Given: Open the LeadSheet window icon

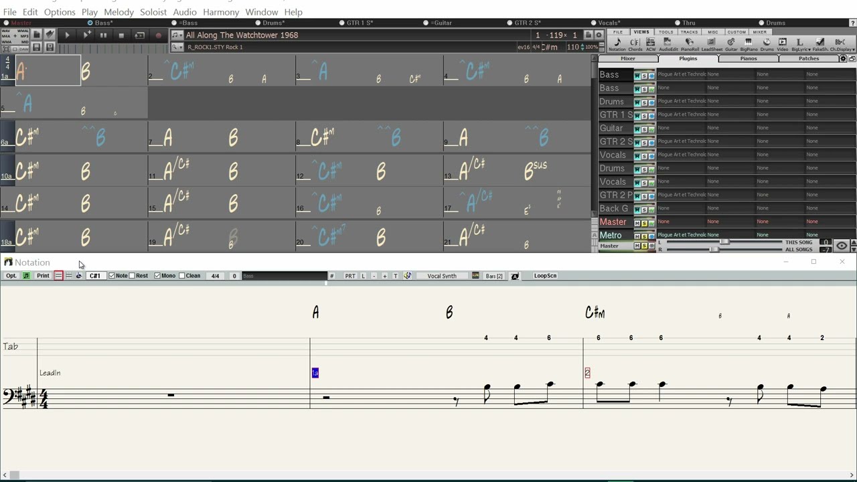Looking at the screenshot, I should tap(712, 44).
